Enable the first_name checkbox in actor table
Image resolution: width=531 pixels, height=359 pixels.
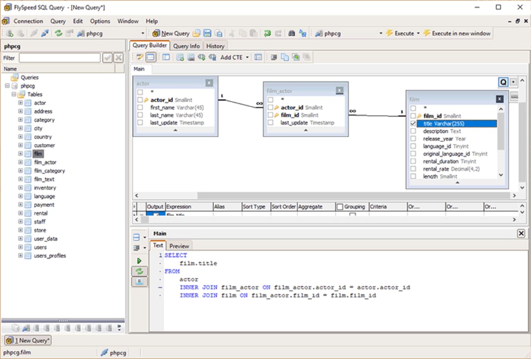coord(140,108)
